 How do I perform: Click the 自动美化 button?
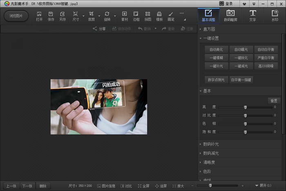point(216,49)
